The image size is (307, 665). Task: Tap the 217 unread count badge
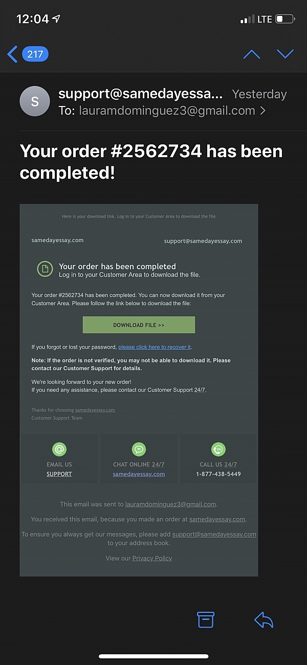pyautogui.click(x=35, y=54)
